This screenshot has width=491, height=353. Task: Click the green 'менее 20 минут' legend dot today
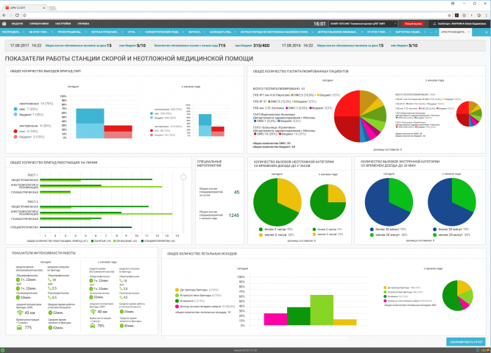click(x=372, y=235)
